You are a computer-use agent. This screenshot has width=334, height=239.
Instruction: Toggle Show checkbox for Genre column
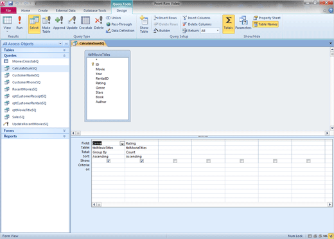coord(109,161)
